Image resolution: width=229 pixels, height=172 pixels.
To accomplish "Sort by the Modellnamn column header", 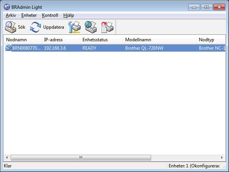I will 160,40.
